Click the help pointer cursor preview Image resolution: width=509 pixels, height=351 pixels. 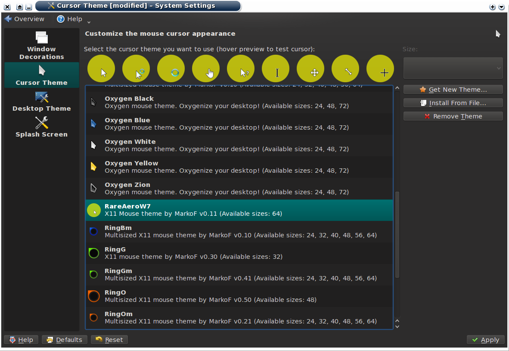(241, 68)
